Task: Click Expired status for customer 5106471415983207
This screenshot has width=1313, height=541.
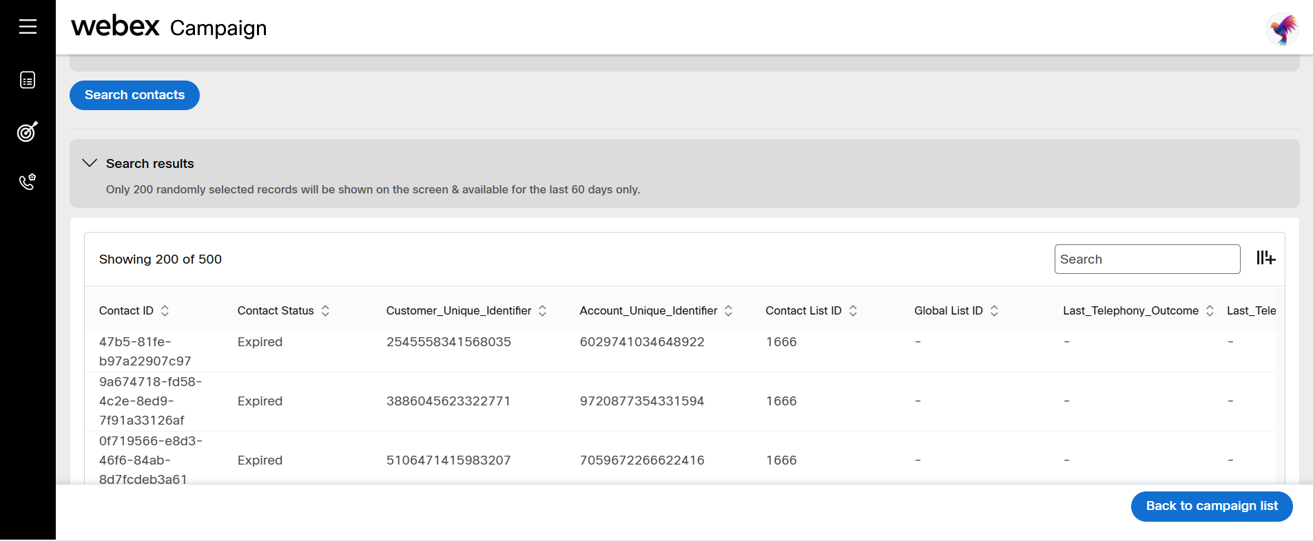Action: pyautogui.click(x=260, y=460)
